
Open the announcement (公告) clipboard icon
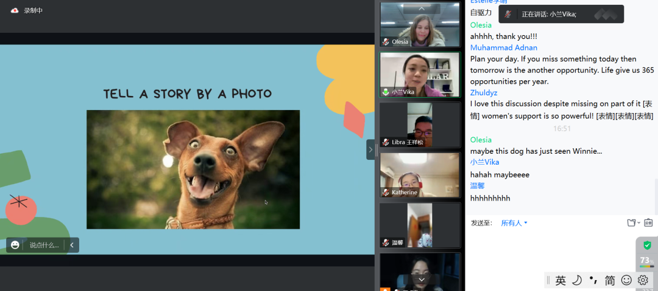click(x=648, y=223)
